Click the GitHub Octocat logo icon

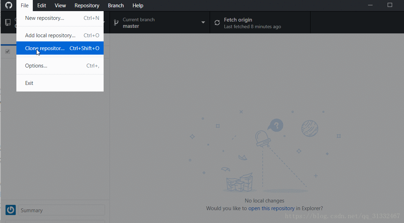pyautogui.click(x=9, y=6)
